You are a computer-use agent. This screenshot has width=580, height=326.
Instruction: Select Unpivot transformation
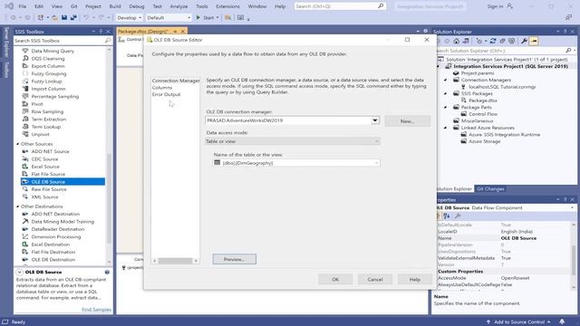tap(40, 134)
